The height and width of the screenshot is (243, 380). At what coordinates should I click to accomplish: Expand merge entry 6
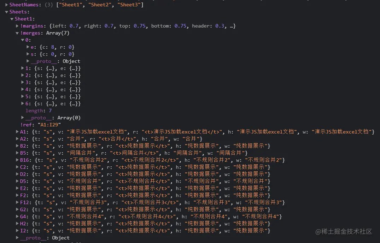(22, 103)
